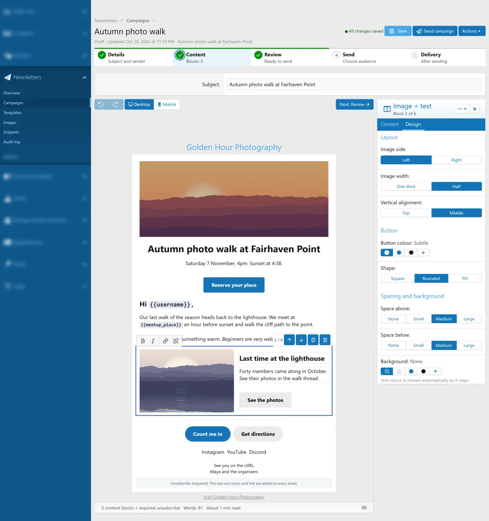
Task: Click the Newsletters breadcrumb
Action: [x=106, y=20]
